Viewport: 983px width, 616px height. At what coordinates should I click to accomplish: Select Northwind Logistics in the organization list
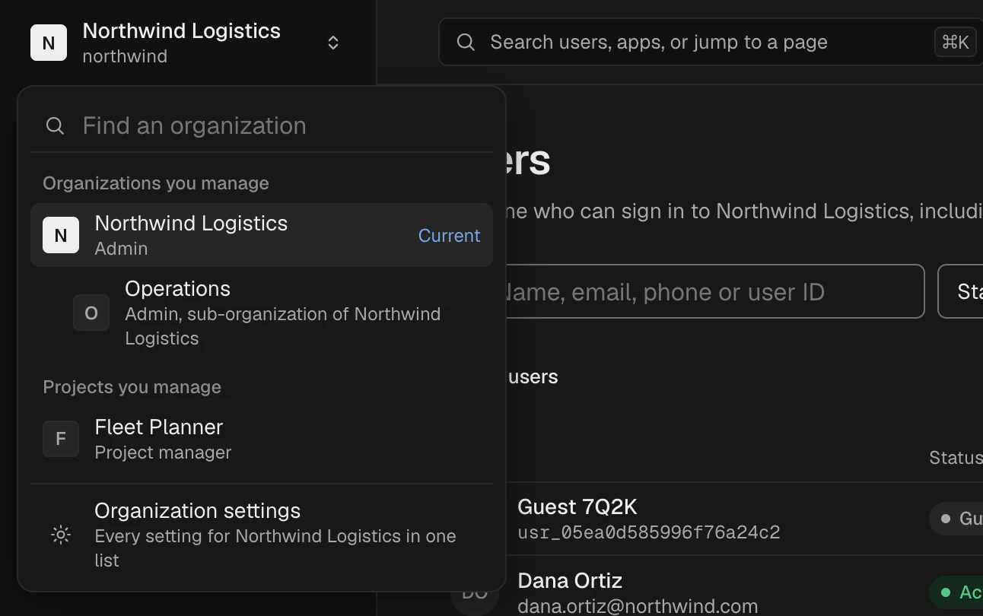(x=262, y=235)
